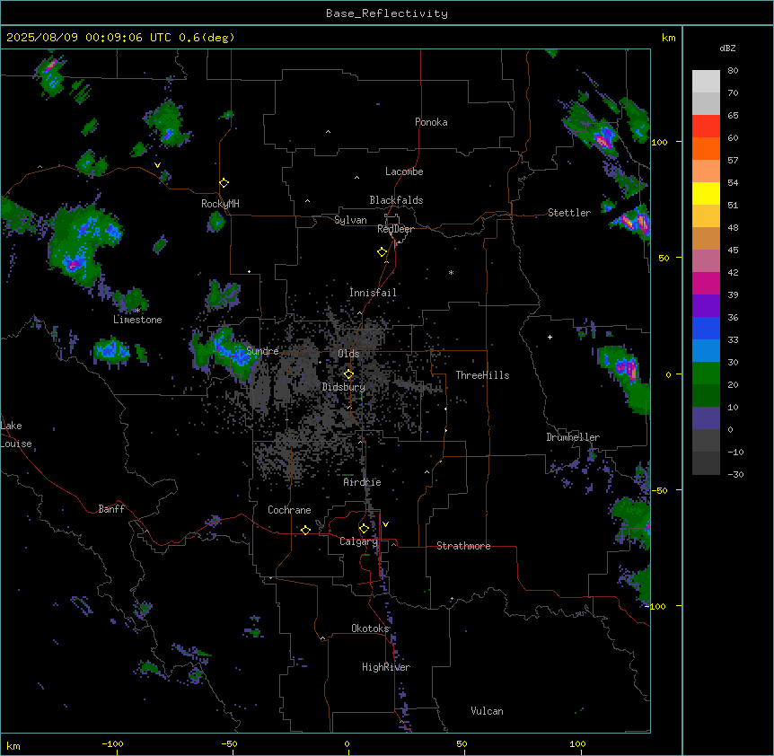
Task: Click the '-100' tick on the bottom axis
Action: [x=112, y=743]
